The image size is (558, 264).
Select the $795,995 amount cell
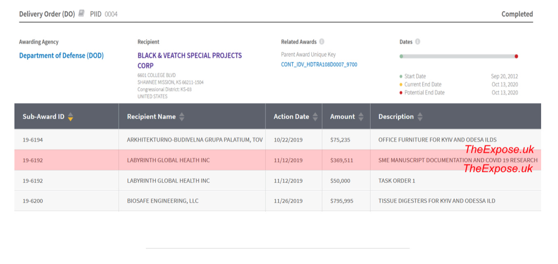click(346, 201)
